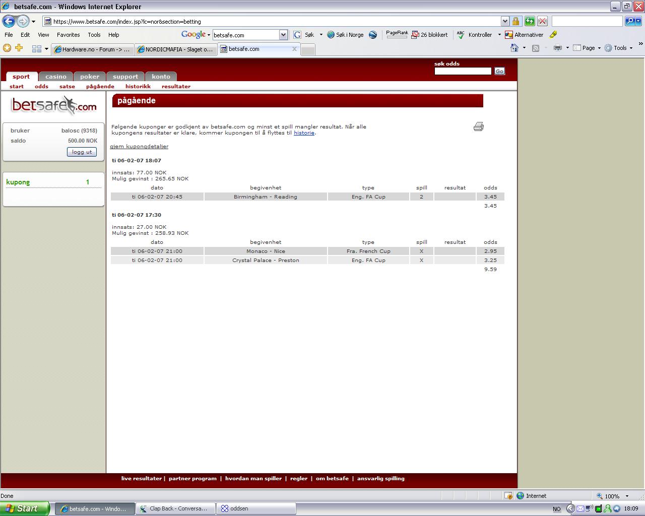The width and height of the screenshot is (645, 516).
Task: Click the Add to Favorites plus icon
Action: point(19,48)
